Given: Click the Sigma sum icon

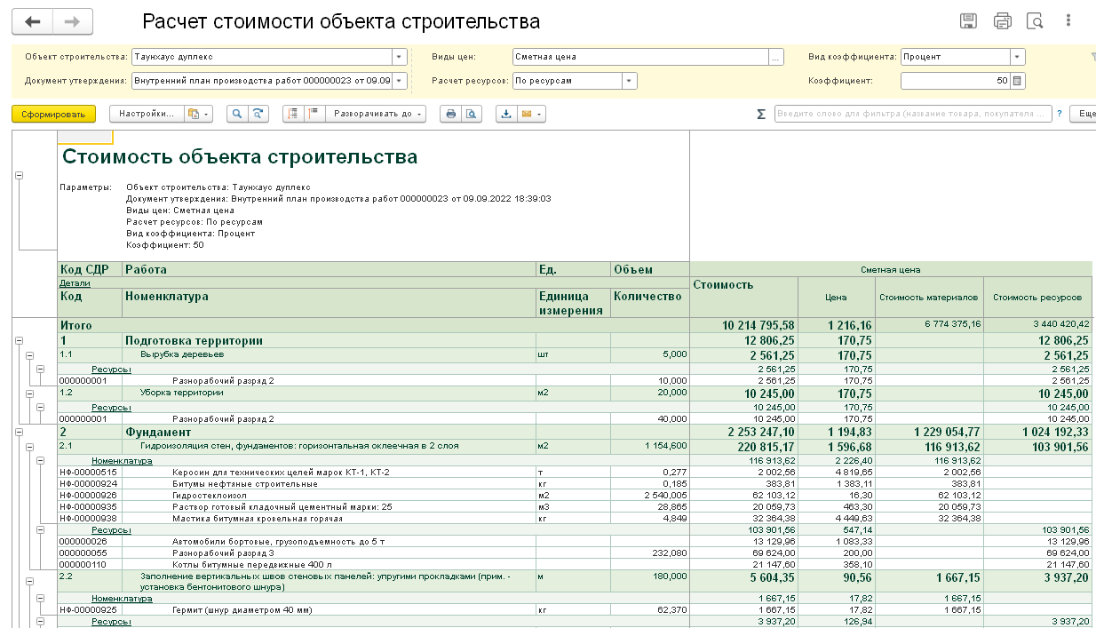Looking at the screenshot, I should (760, 114).
